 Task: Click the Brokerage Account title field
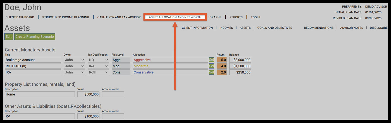coord(33,60)
